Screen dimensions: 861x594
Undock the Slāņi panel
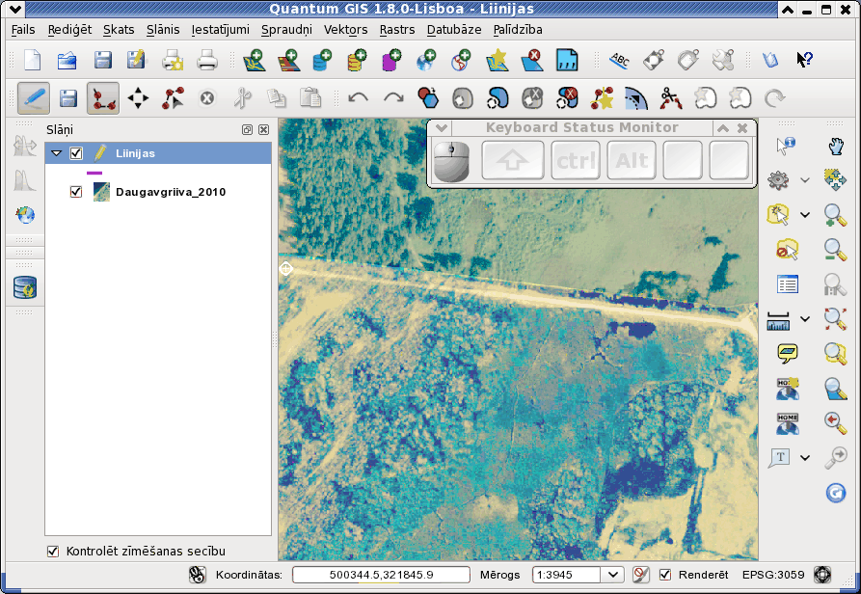247,129
